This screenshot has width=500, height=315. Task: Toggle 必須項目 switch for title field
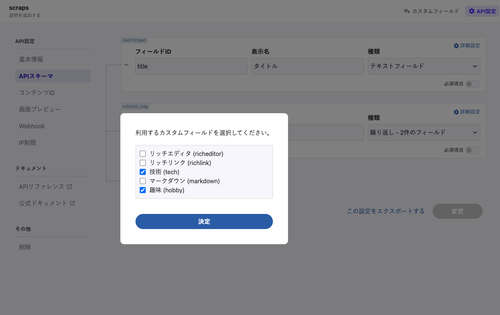(x=473, y=84)
